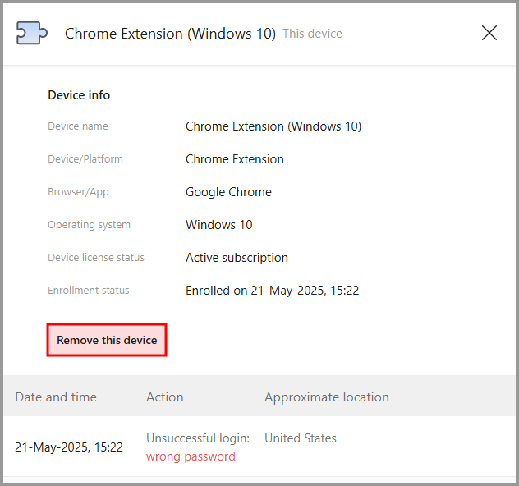Sort by the Date and time column header
519x486 pixels.
pyautogui.click(x=56, y=397)
